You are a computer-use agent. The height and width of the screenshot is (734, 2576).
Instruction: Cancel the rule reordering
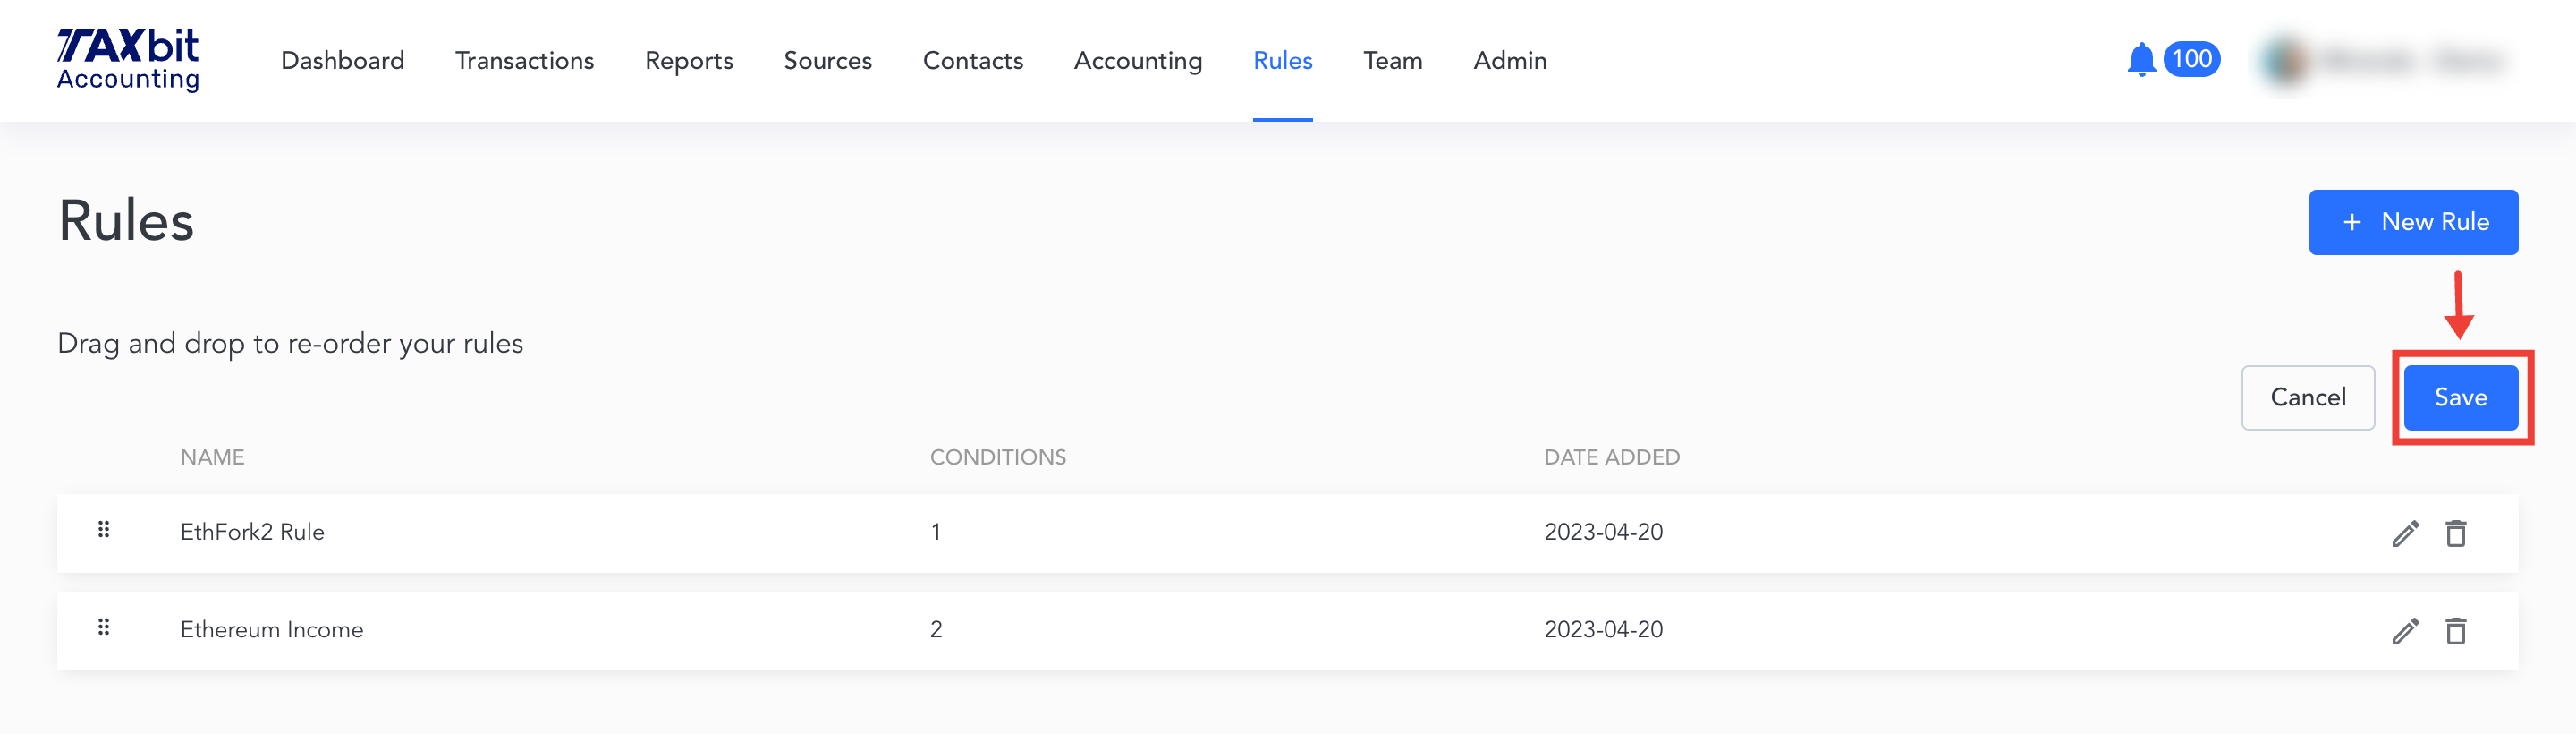click(x=2307, y=397)
